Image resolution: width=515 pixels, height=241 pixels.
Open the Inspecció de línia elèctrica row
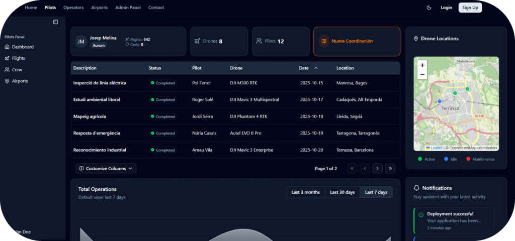coord(100,83)
